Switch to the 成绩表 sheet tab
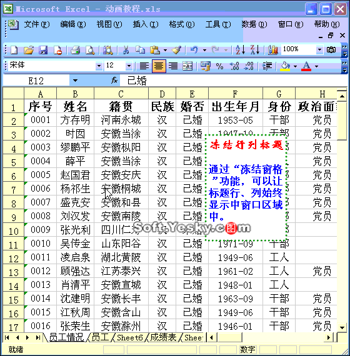Image resolution: width=350 pixels, height=356 pixels. click(x=163, y=338)
